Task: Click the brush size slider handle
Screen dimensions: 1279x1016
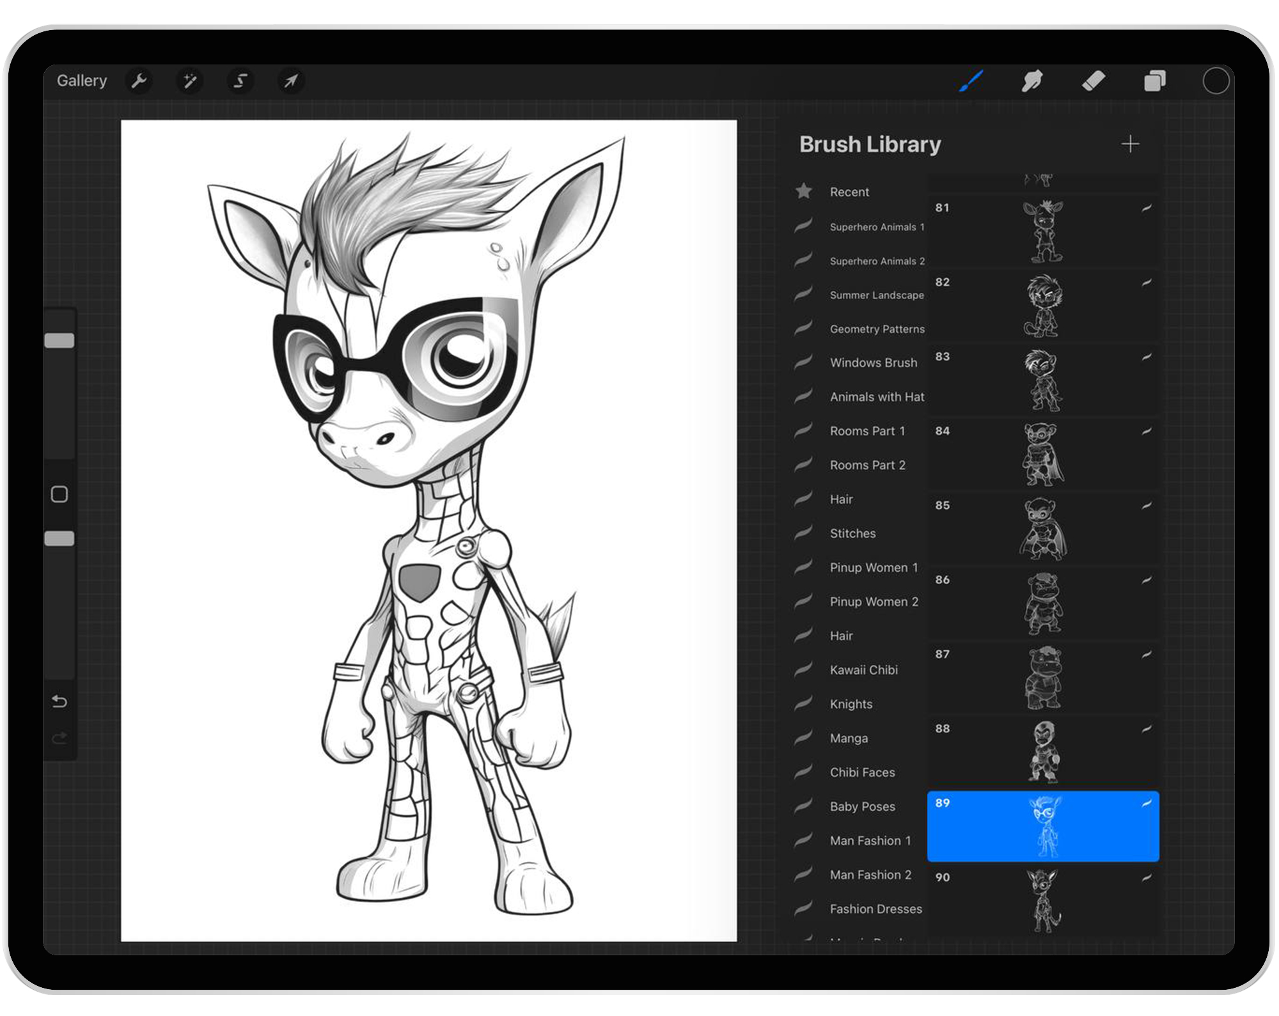Action: [59, 340]
